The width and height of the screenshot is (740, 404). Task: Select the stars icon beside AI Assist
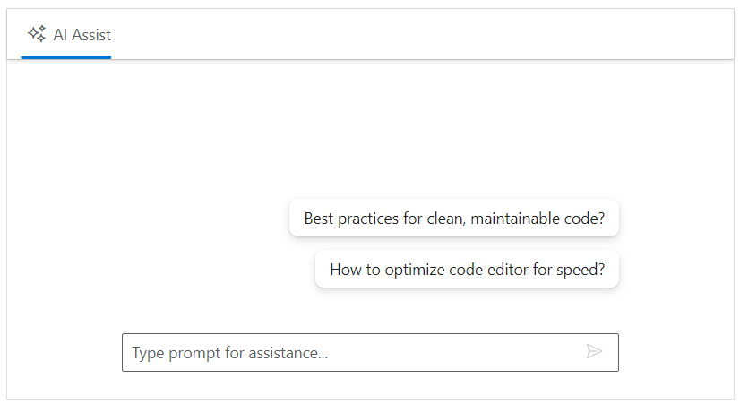37,35
